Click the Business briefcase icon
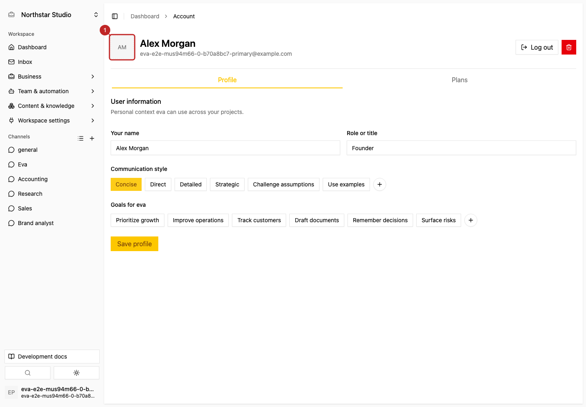The image size is (586, 407). [x=11, y=77]
